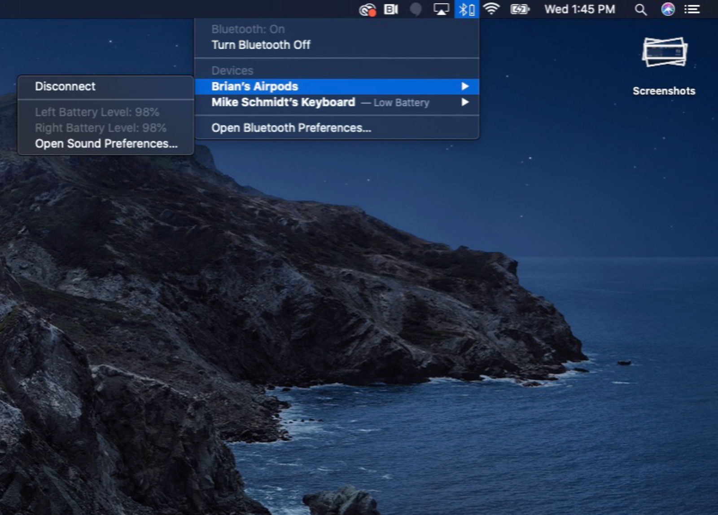Open the Wi-Fi status menu
The width and height of the screenshot is (718, 515).
(492, 9)
